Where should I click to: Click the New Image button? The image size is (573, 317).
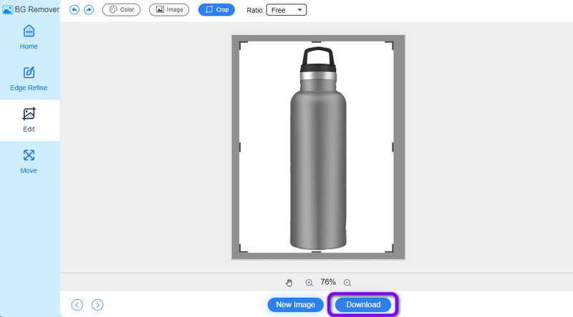[295, 305]
